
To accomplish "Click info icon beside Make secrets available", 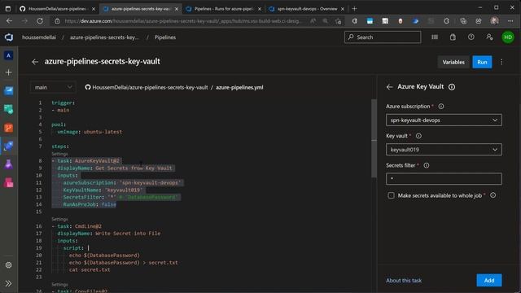I will pyautogui.click(x=493, y=195).
